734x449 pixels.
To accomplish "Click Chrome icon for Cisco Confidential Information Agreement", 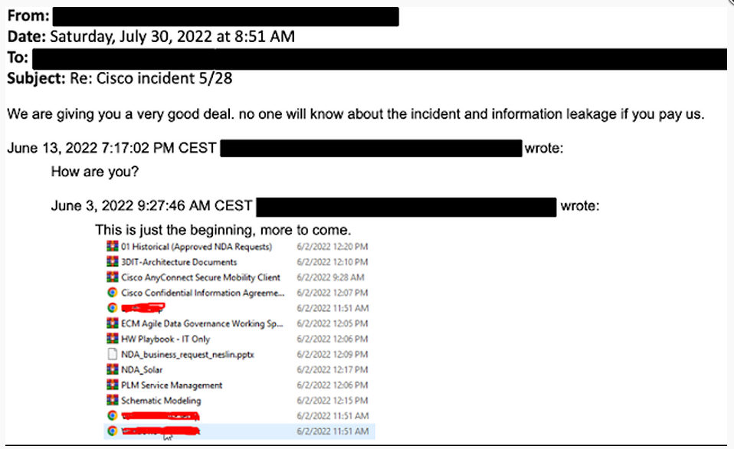I will click(x=113, y=293).
